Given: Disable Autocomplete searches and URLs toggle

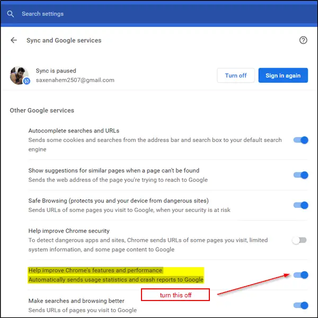Looking at the screenshot, I should (x=301, y=140).
